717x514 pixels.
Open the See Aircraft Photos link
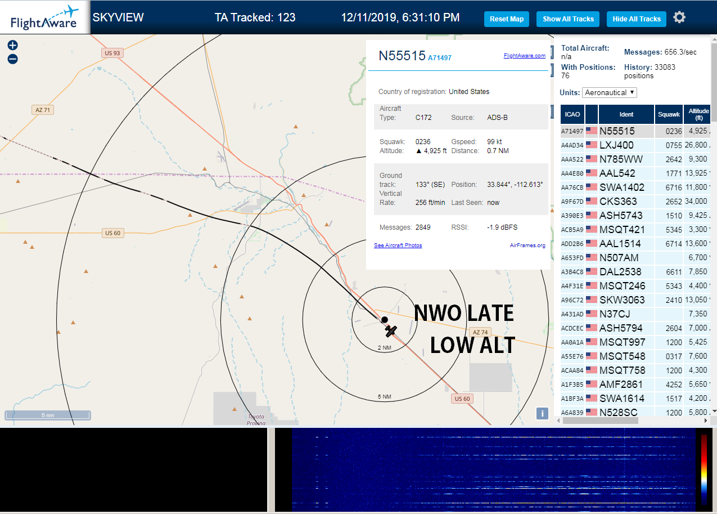398,245
